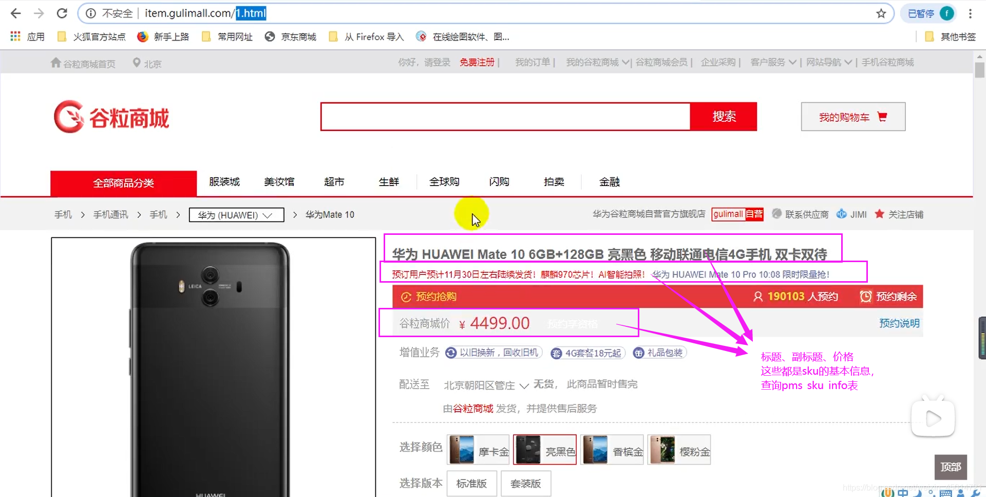The width and height of the screenshot is (986, 497).
Task: Click the red 搜索 button
Action: 724,117
